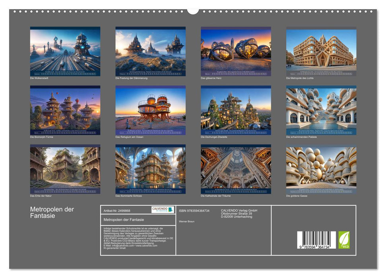Open the Das Erbe der Natur image
Screen dimensions: 386x278
pos(65,169)
